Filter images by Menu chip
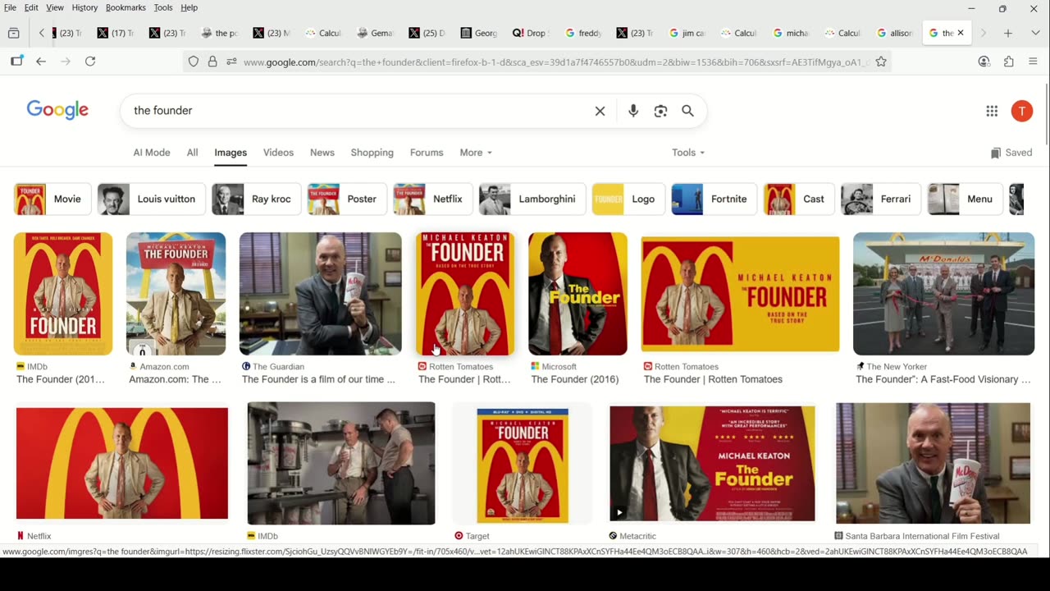1050x591 pixels. coord(965,199)
